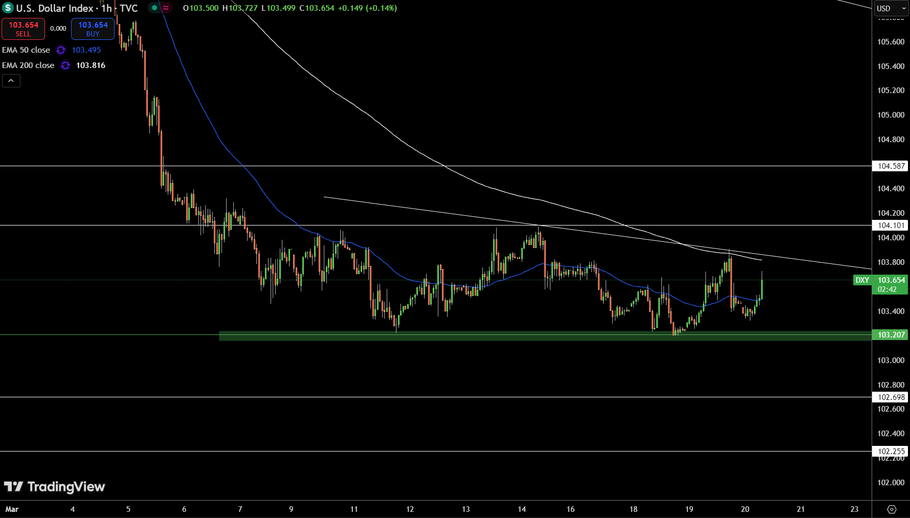The image size is (910, 518).
Task: Click the 0.000 spread value
Action: (x=58, y=29)
